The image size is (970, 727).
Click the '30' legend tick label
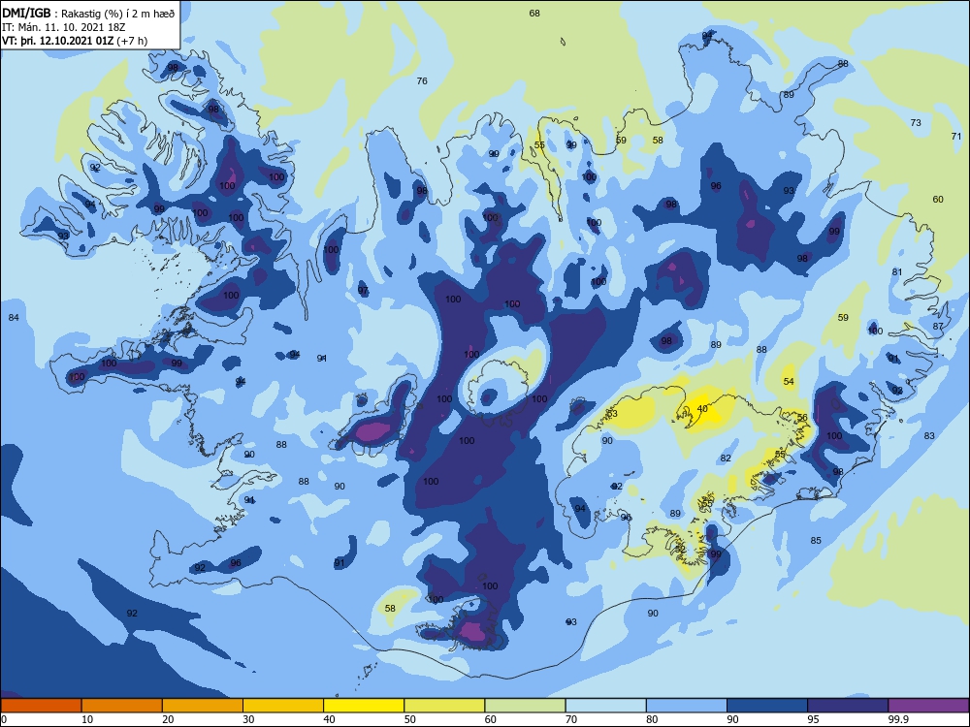point(248,719)
